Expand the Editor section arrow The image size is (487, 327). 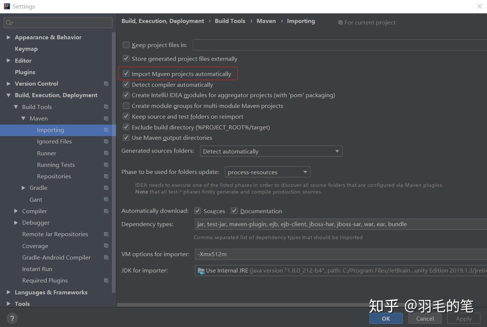(9, 60)
